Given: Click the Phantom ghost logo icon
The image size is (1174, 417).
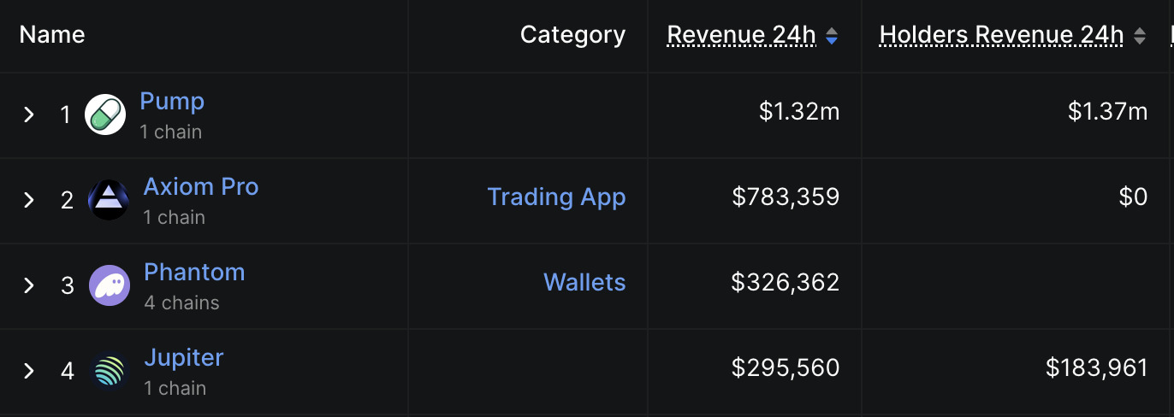Looking at the screenshot, I should pos(110,285).
